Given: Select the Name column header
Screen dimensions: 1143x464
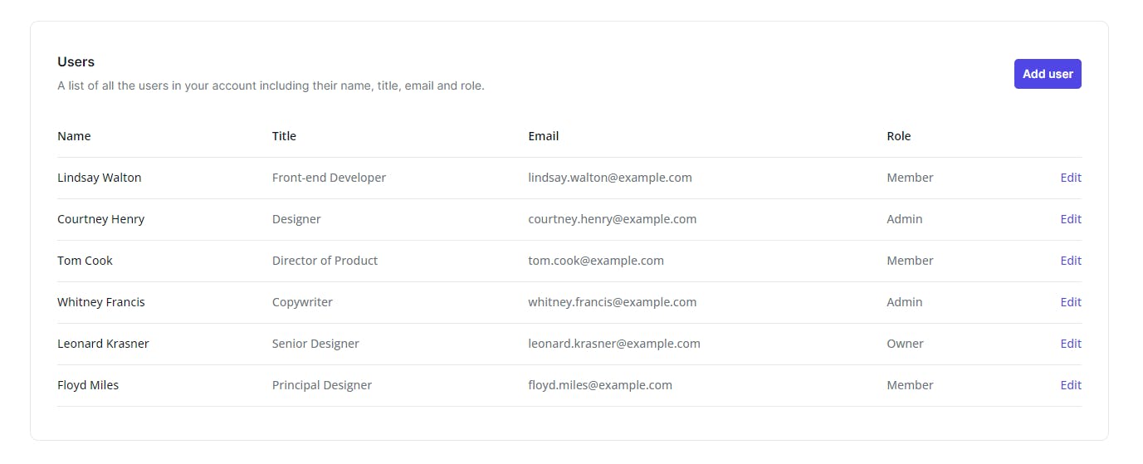Looking at the screenshot, I should point(74,136).
